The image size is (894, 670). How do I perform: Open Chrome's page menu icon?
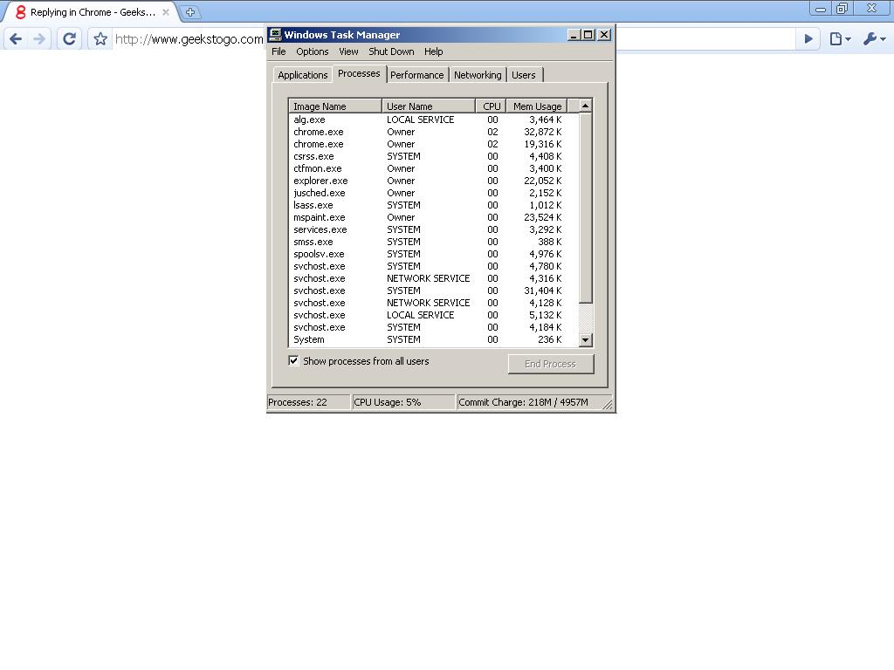click(840, 38)
